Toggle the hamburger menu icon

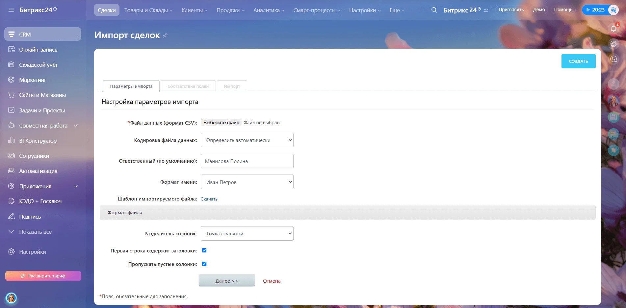point(11,10)
